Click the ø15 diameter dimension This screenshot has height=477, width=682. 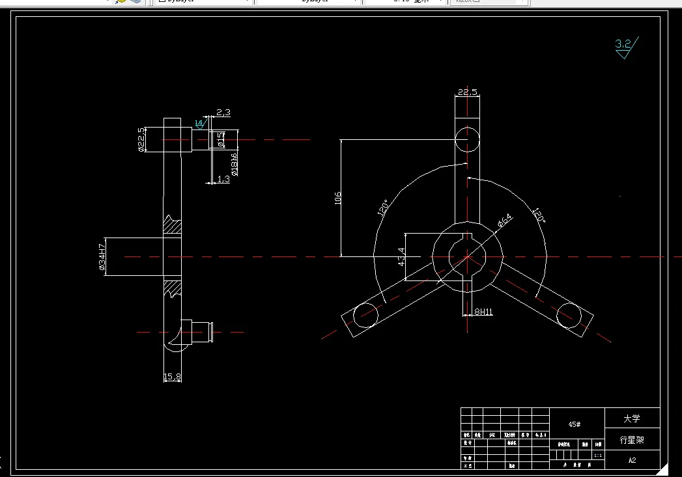(x=221, y=139)
